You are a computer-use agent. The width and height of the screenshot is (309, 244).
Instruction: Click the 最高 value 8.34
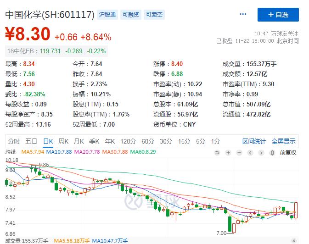29,64
